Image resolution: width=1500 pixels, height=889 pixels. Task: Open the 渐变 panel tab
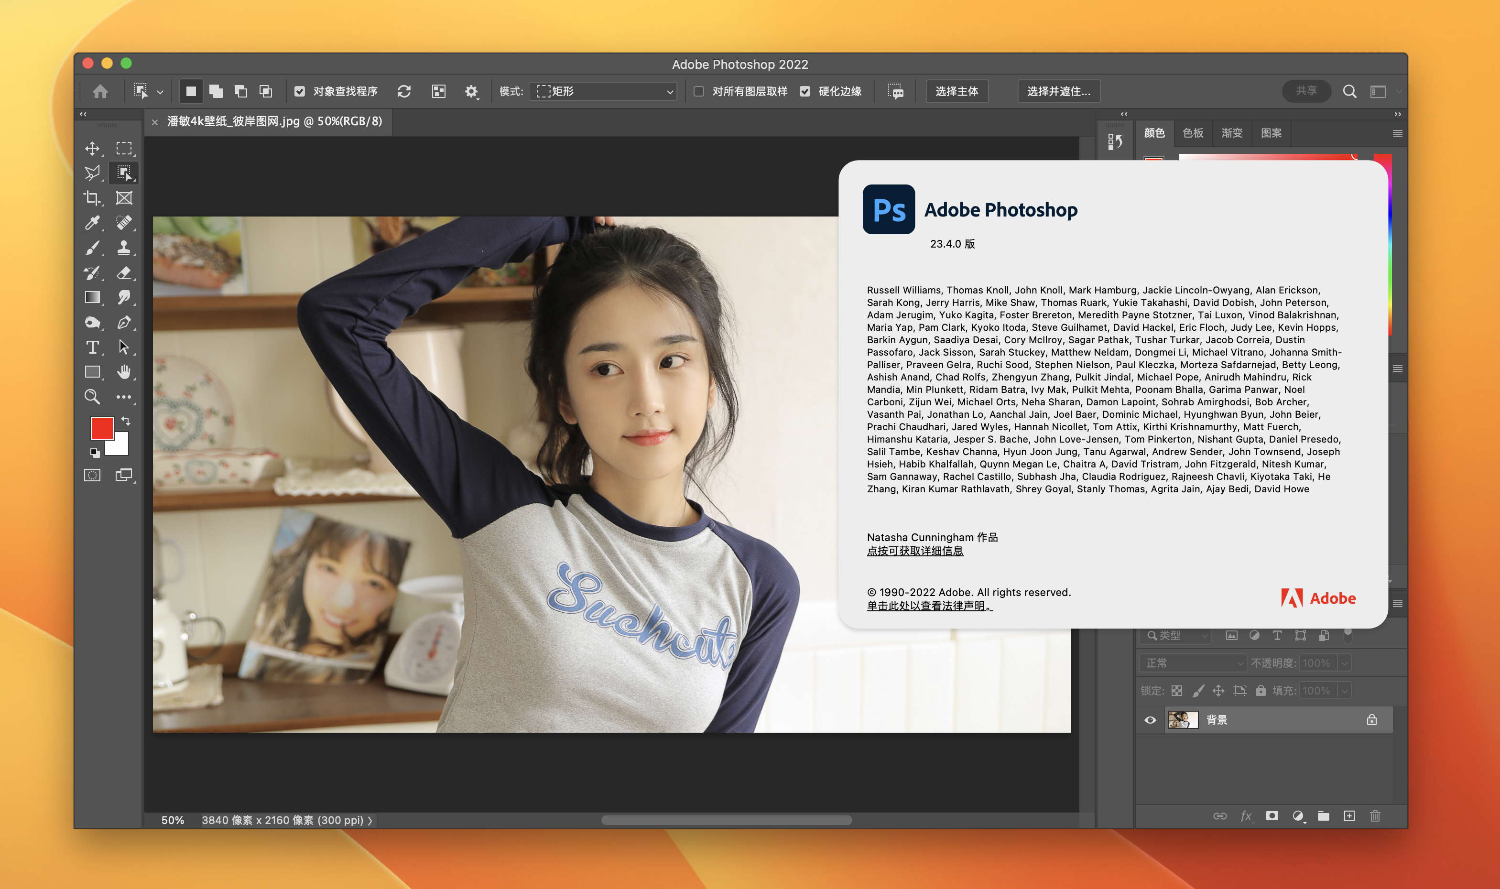1232,133
